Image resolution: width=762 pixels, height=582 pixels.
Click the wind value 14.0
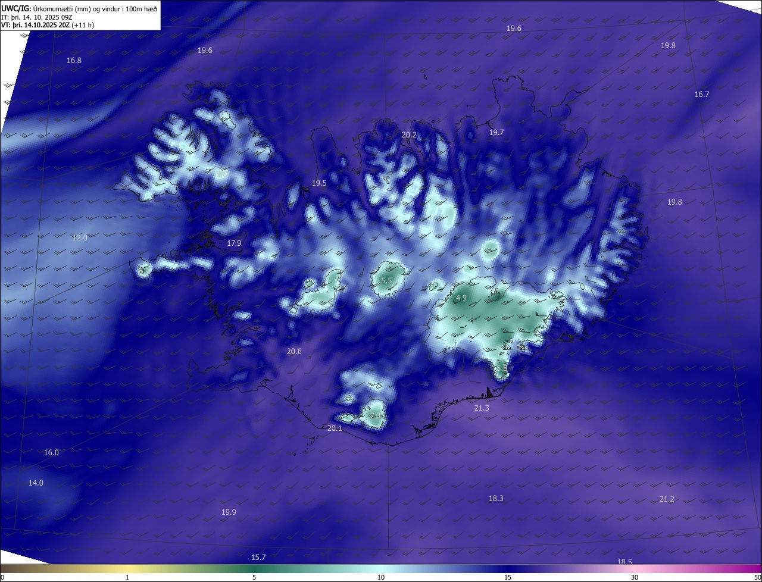36,483
